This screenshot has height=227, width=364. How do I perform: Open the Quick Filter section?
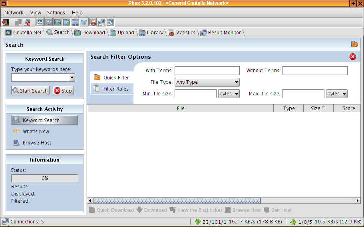(112, 77)
